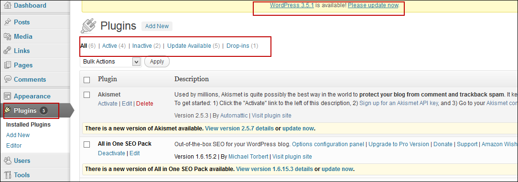518x182 pixels.
Task: Click the Media sidebar icon
Action: point(7,36)
